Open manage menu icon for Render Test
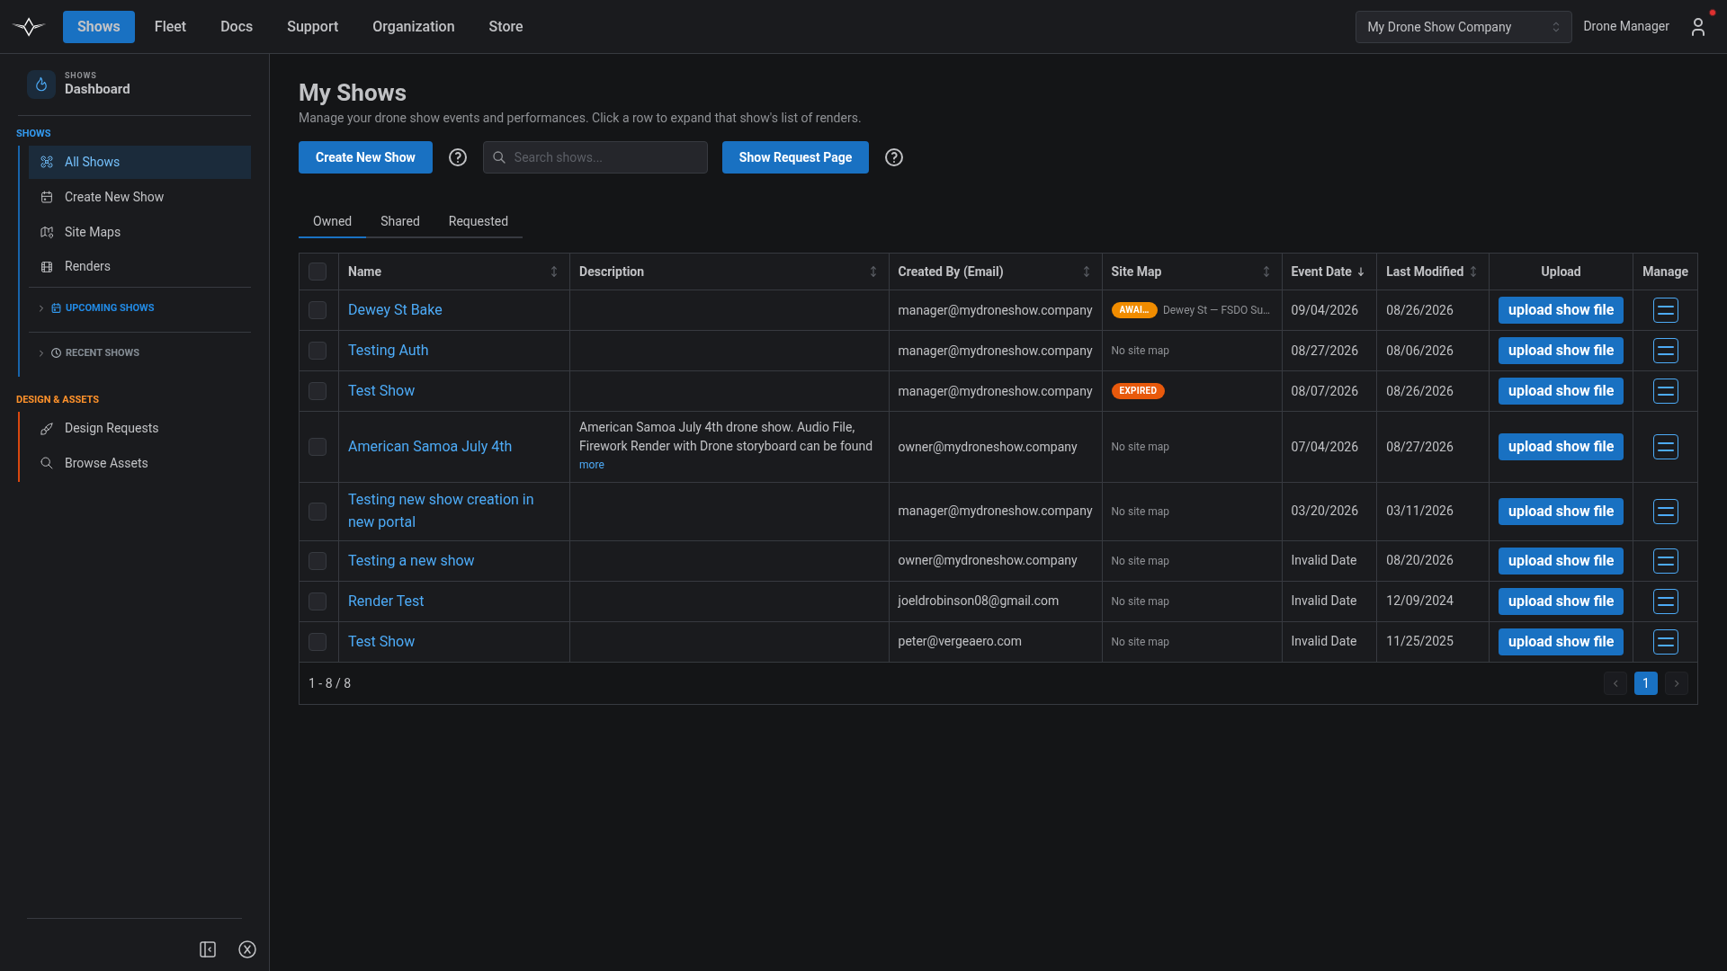This screenshot has height=971, width=1727. (1665, 601)
